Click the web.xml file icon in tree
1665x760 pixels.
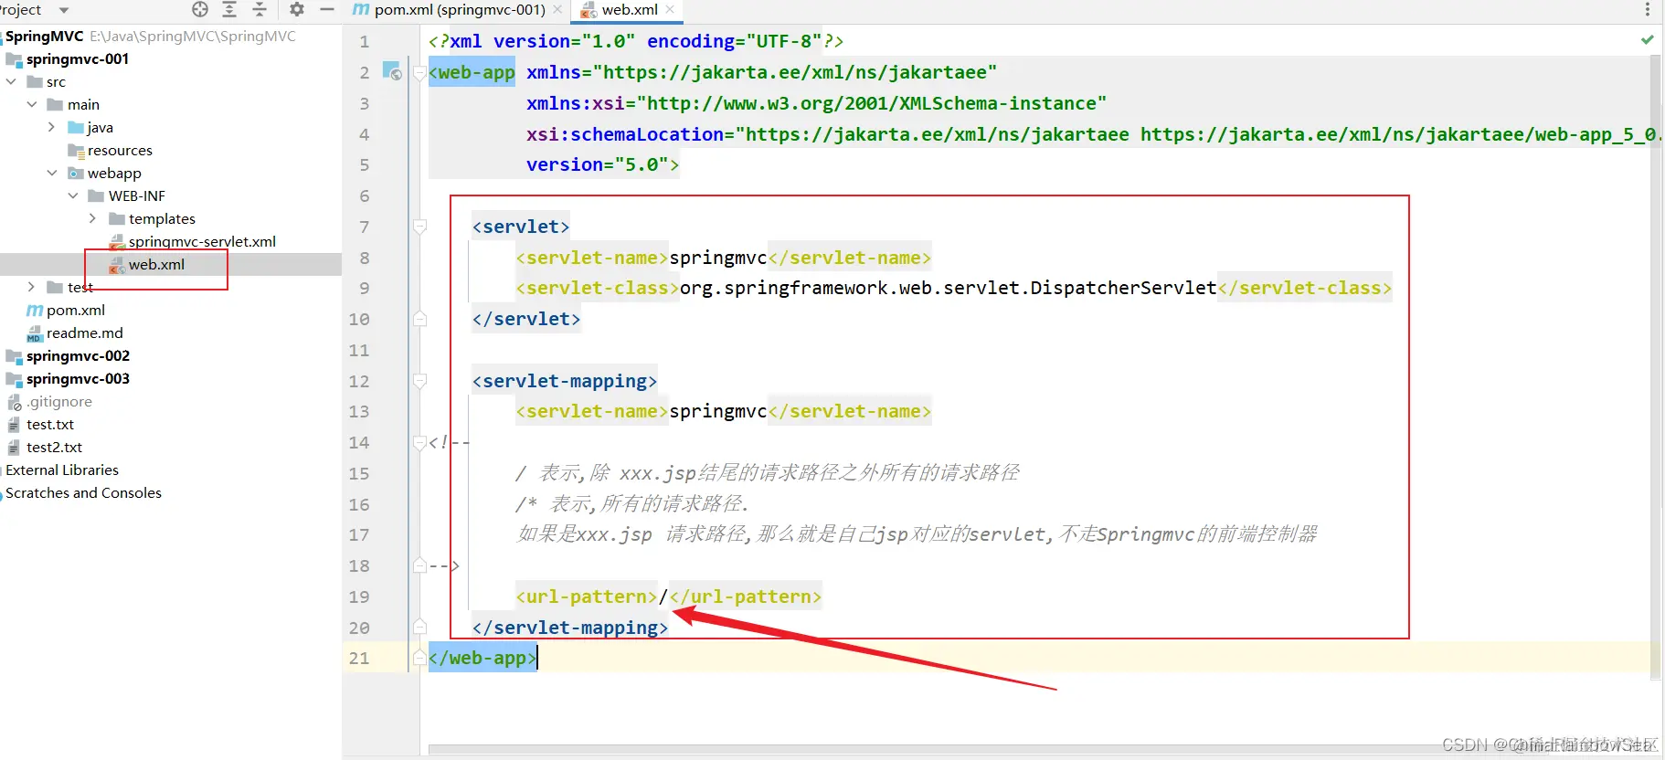[x=117, y=265]
